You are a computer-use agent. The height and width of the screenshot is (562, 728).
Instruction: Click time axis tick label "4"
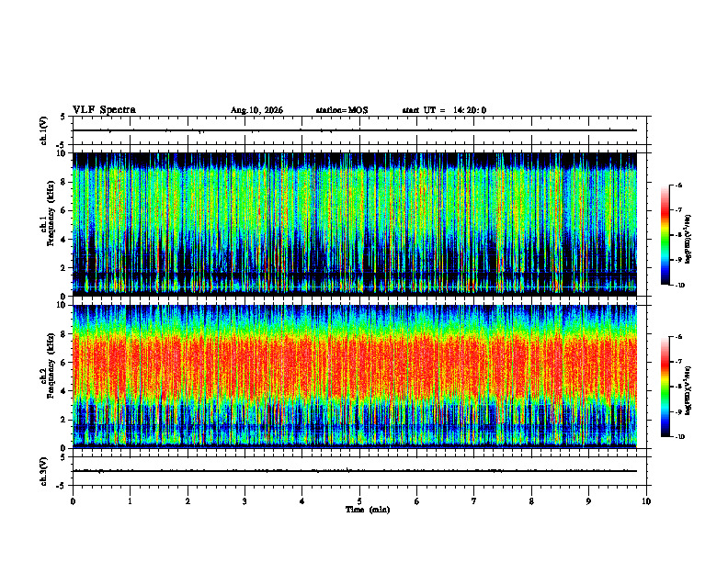[x=301, y=501]
